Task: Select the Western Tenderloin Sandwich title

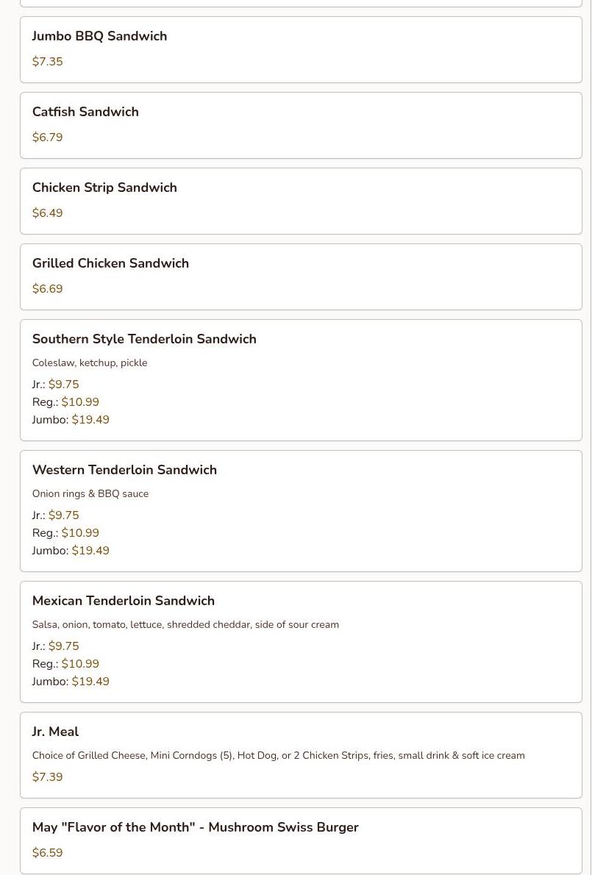Action: [124, 470]
